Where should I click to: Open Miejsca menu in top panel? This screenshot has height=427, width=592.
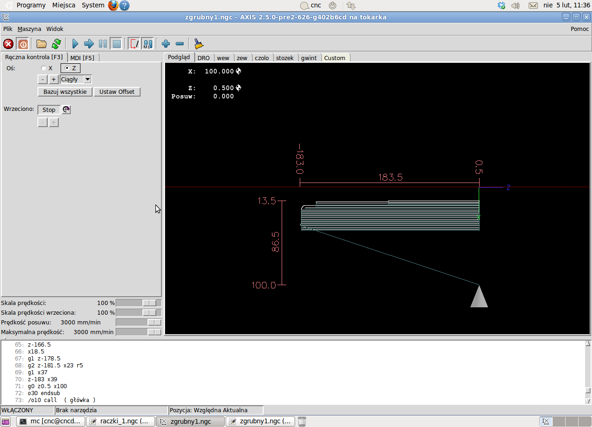click(x=64, y=5)
